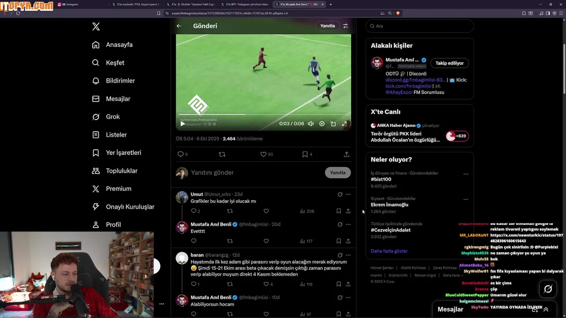Click the Daha fazla göster link
This screenshot has width=566, height=318.
pyautogui.click(x=389, y=251)
